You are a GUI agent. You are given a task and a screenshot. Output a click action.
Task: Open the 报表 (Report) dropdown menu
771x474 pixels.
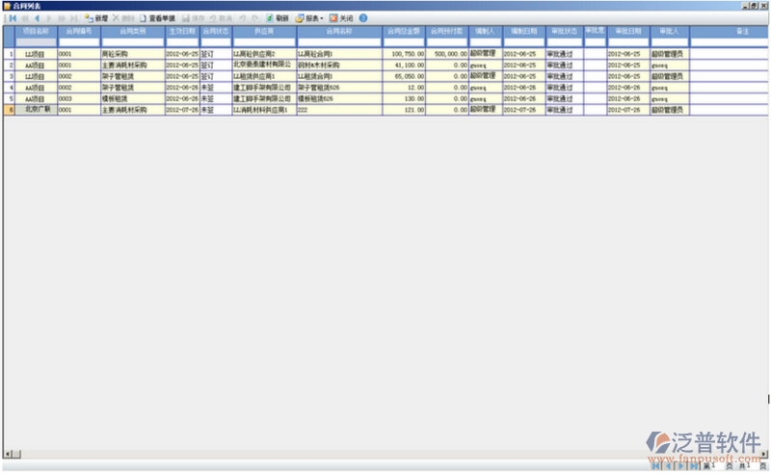coord(309,18)
